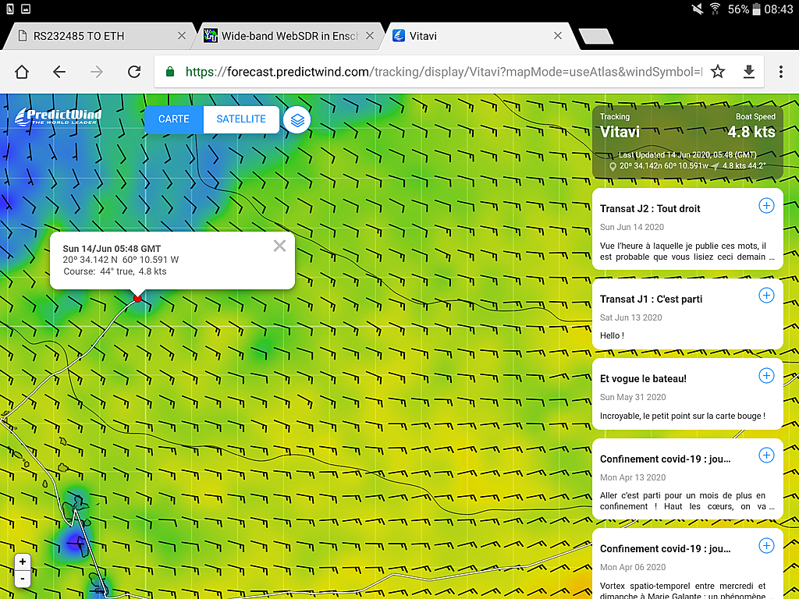Close the Vitavi tab

click(x=558, y=36)
